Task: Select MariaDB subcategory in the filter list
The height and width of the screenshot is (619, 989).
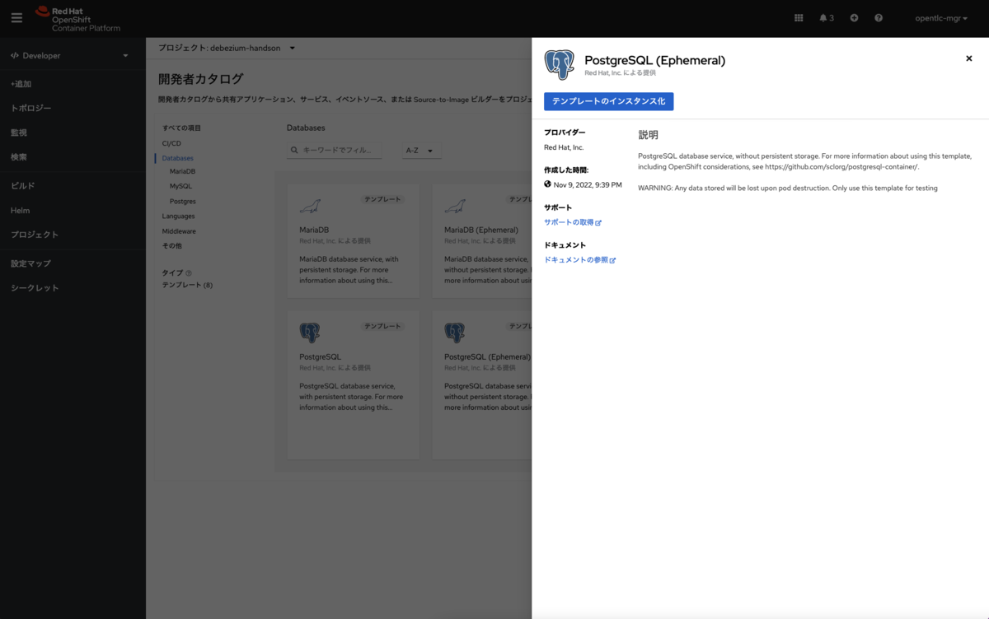Action: point(182,171)
